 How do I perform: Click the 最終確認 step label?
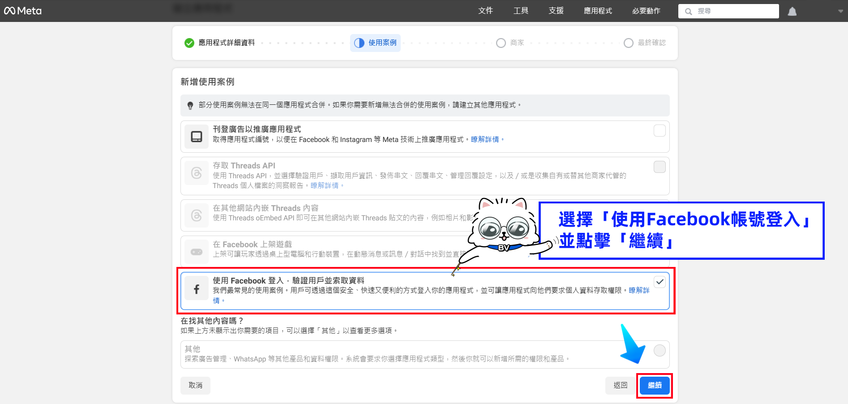[x=651, y=43]
